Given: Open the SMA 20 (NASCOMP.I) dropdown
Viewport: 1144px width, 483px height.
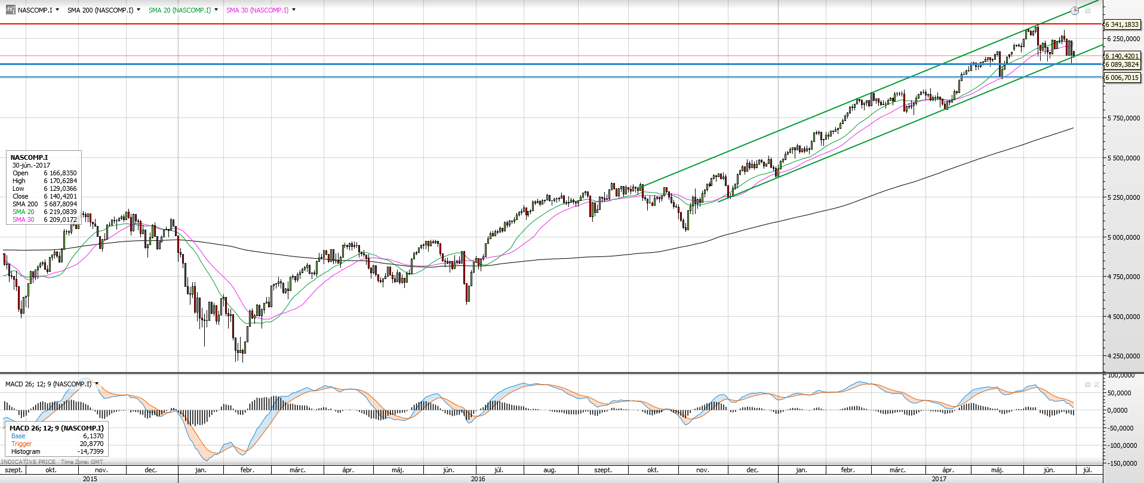Looking at the screenshot, I should 216,10.
